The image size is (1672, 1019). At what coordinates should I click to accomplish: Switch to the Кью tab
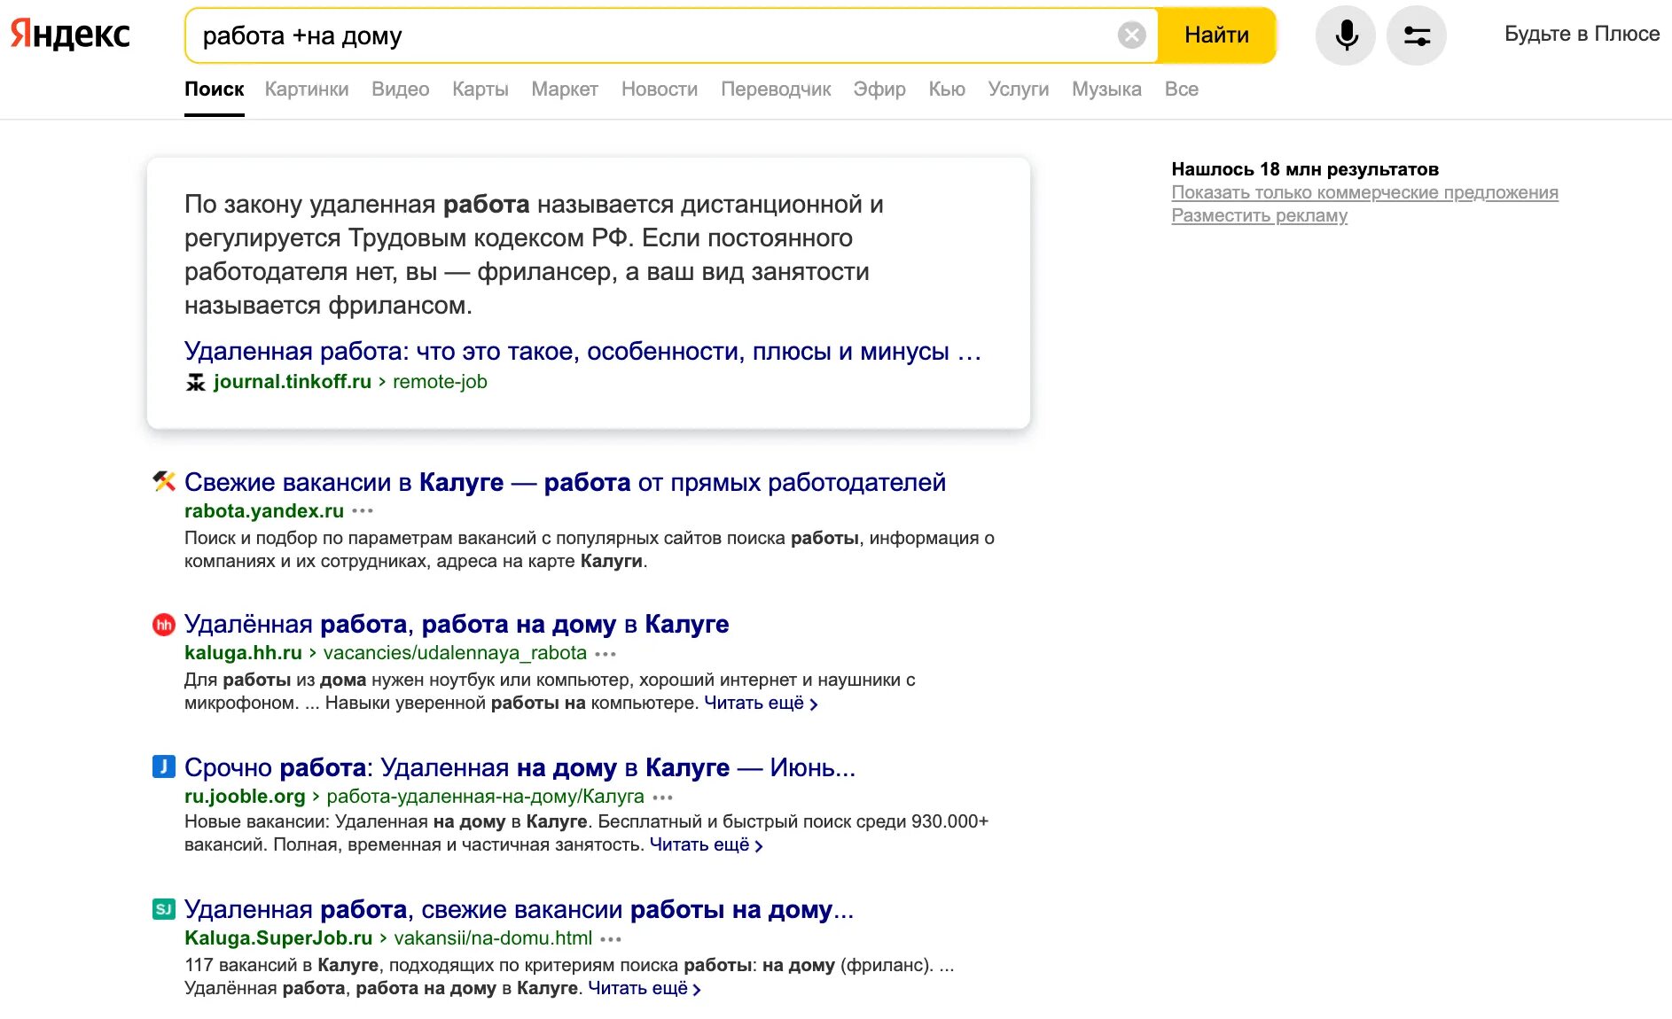click(x=947, y=89)
